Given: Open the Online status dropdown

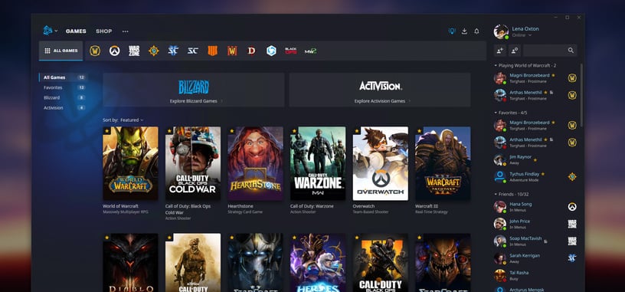Looking at the screenshot, I should click(522, 35).
